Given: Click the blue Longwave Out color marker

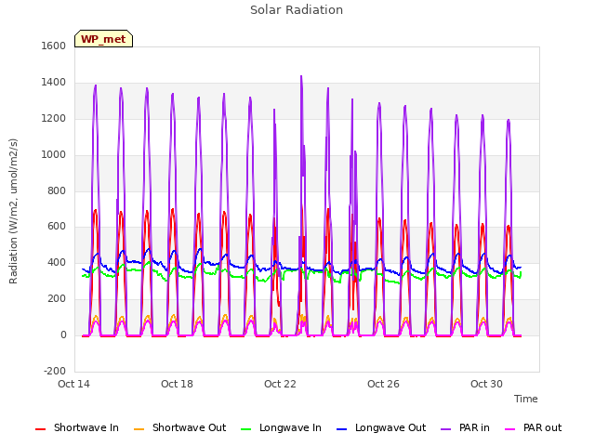Looking at the screenshot, I should click(342, 429).
